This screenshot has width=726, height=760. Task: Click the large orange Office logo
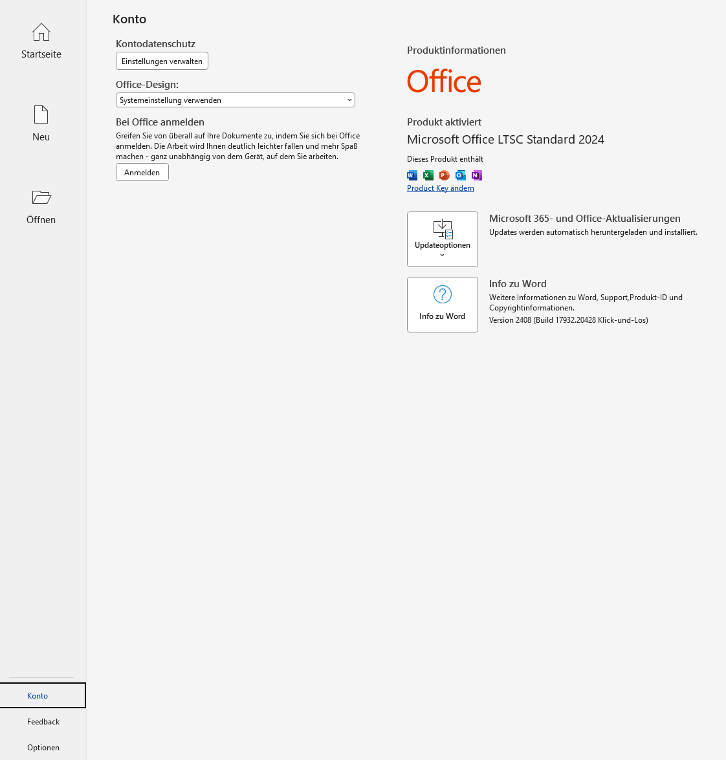point(444,82)
